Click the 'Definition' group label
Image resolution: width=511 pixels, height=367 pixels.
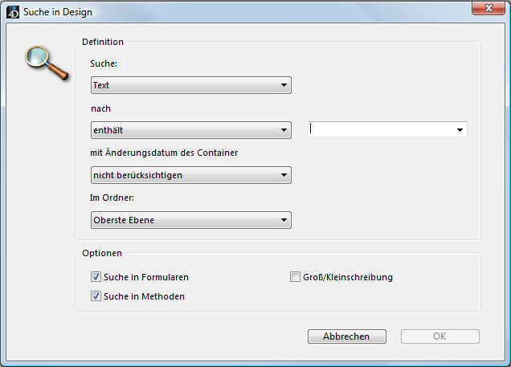[103, 41]
